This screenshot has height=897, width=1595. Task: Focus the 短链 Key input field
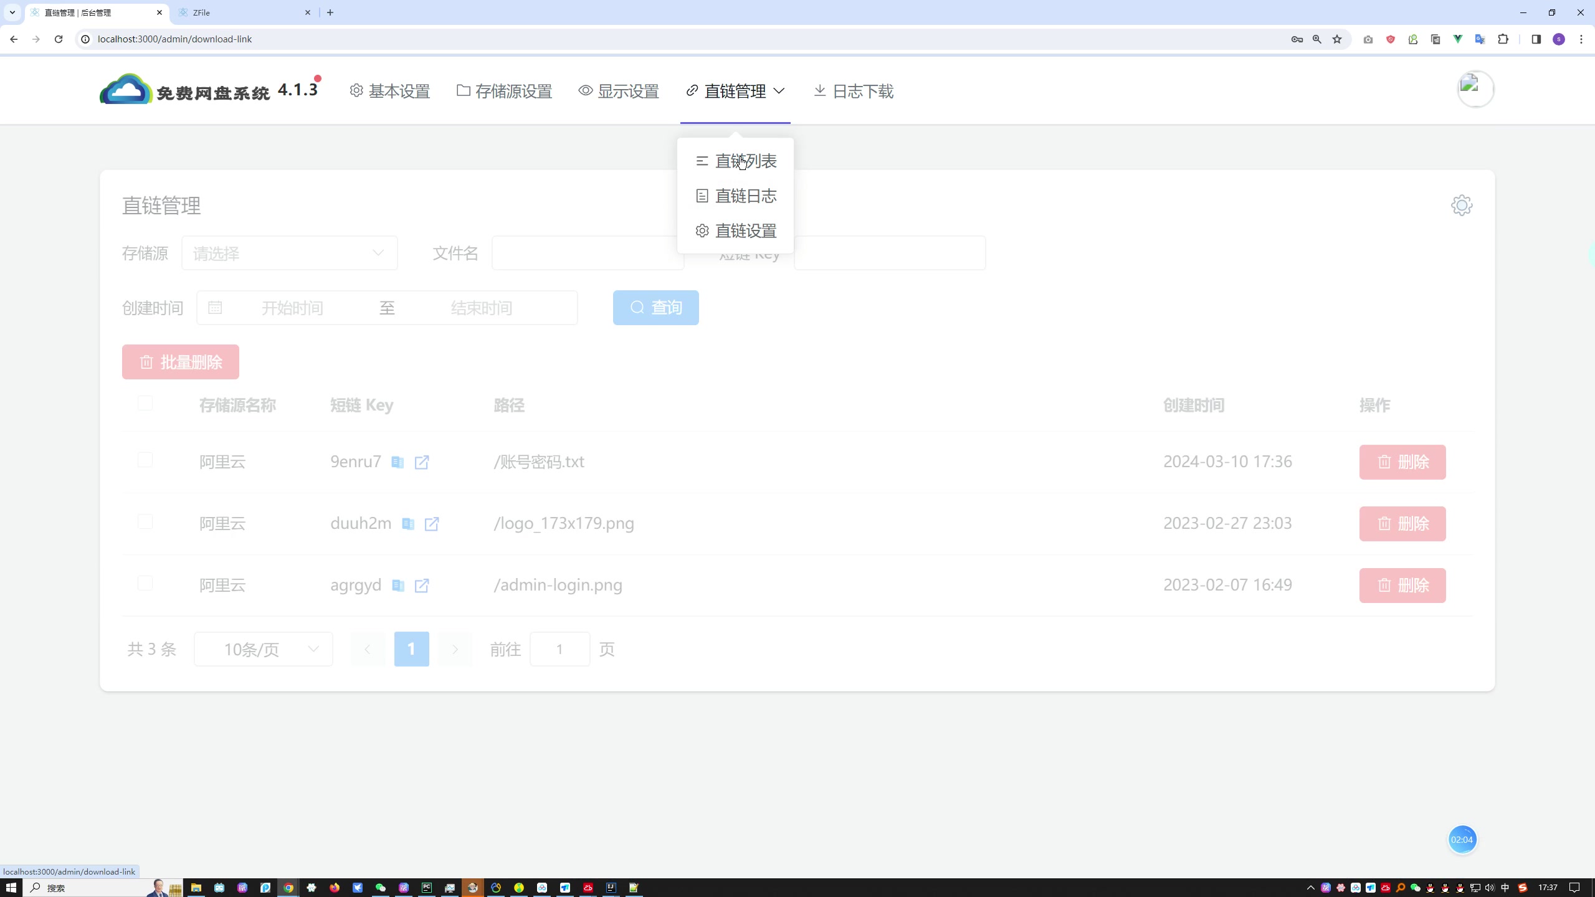pyautogui.click(x=890, y=253)
